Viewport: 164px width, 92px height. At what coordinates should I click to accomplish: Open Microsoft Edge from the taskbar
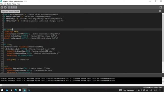16,90
